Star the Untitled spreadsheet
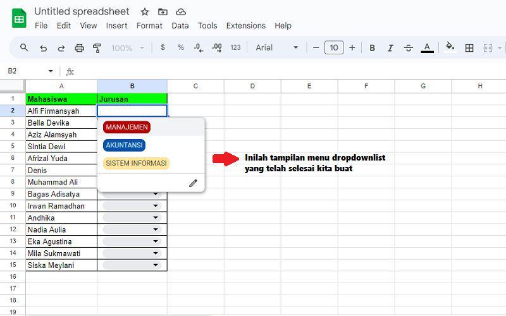This screenshot has width=506, height=316. 145,12
